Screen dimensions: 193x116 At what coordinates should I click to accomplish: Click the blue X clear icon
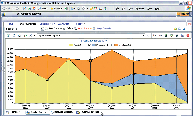148,36
